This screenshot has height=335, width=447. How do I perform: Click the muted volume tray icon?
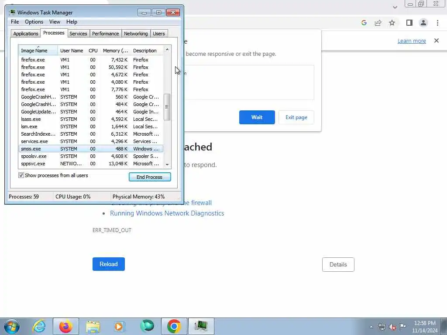[x=392, y=327]
